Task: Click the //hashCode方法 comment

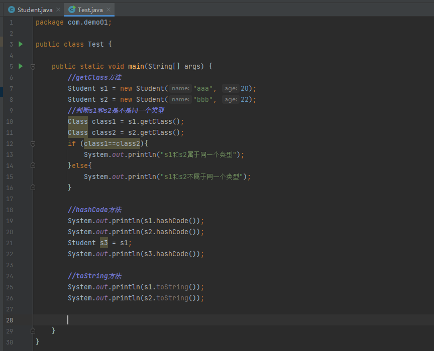Action: (x=94, y=210)
